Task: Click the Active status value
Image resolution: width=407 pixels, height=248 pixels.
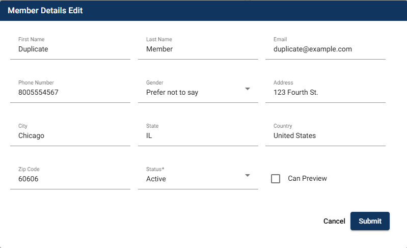Action: (156, 179)
